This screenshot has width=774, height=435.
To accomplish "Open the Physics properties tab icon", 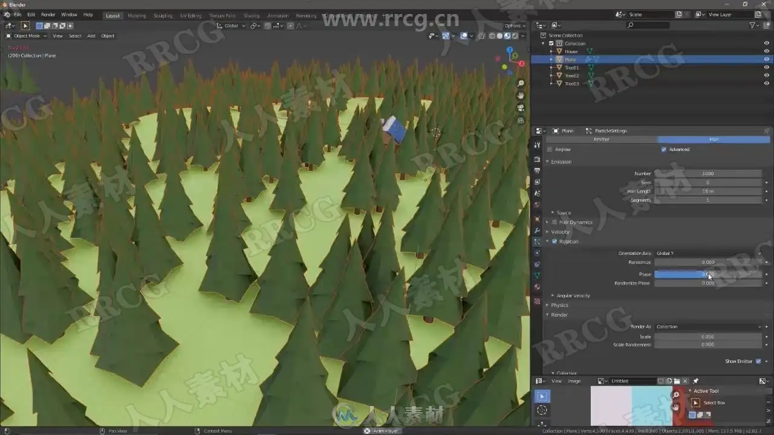I will [x=537, y=253].
